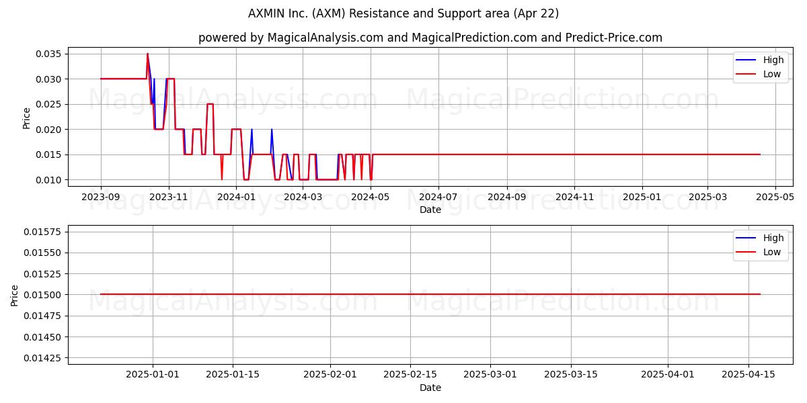Click the '2025-03-01' tick label on bottom chart
This screenshot has height=403, width=807.
point(490,375)
